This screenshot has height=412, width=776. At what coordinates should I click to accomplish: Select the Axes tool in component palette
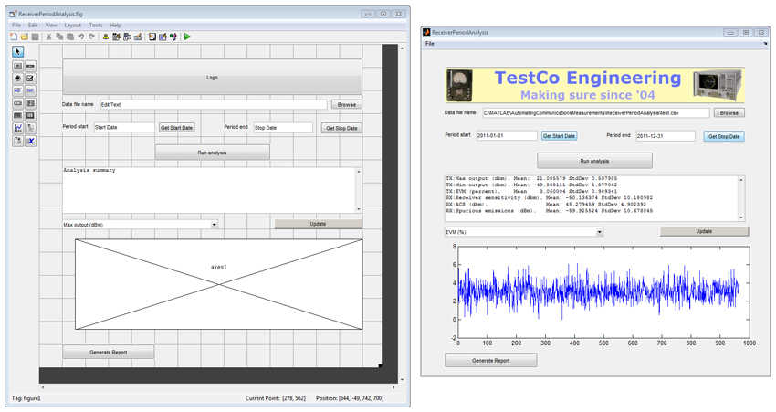(17, 129)
